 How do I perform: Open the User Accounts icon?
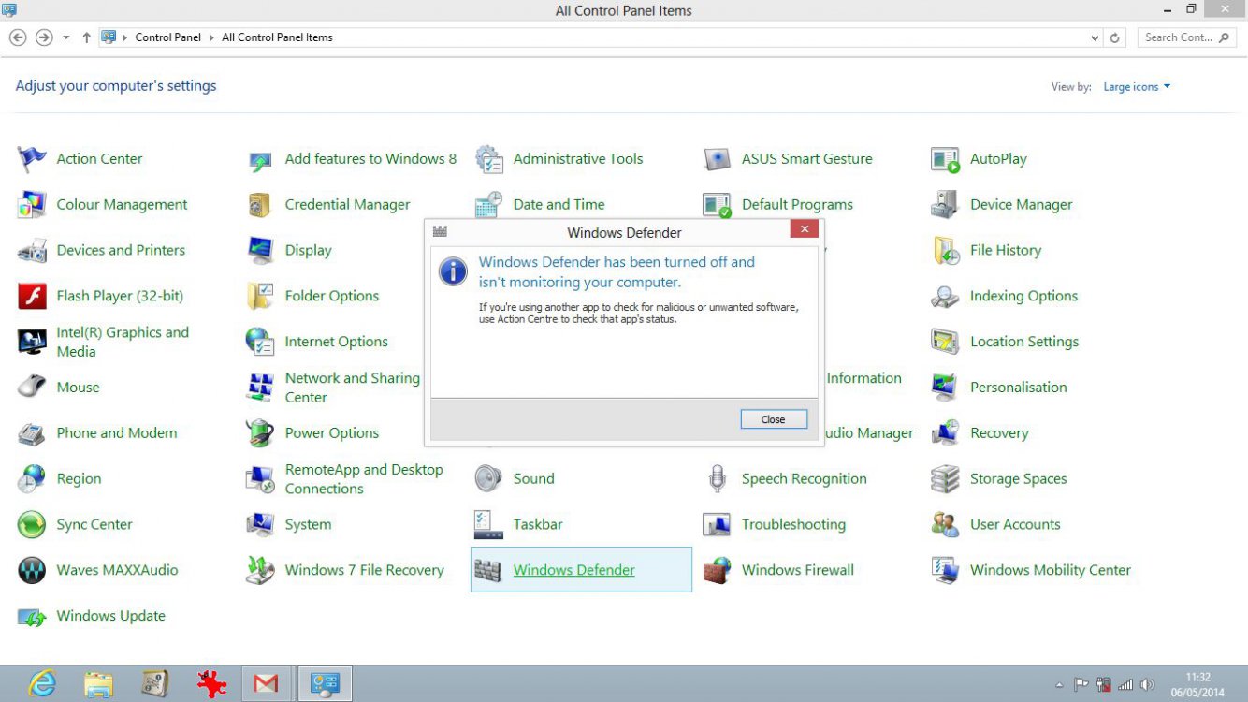945,524
